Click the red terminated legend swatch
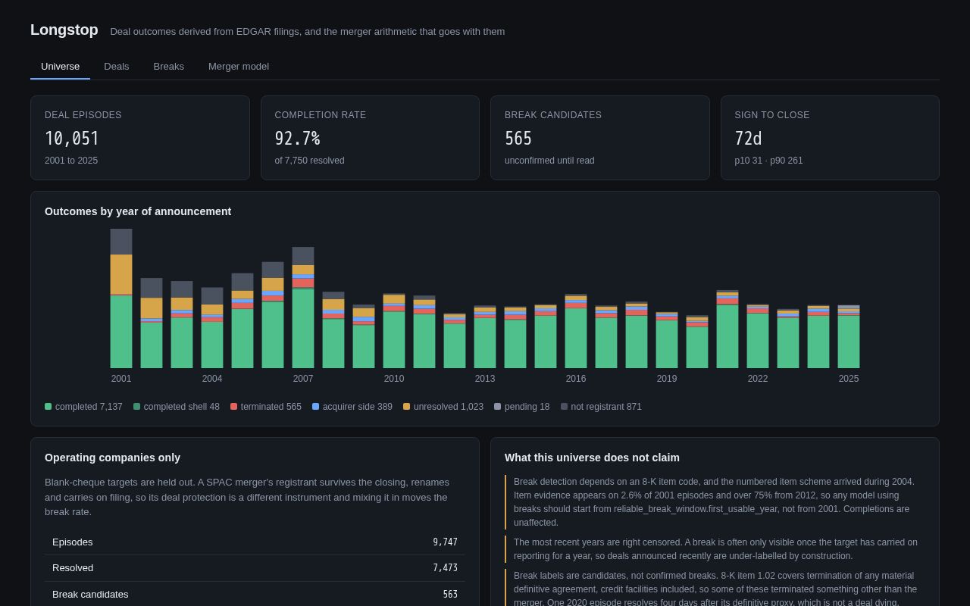 234,407
